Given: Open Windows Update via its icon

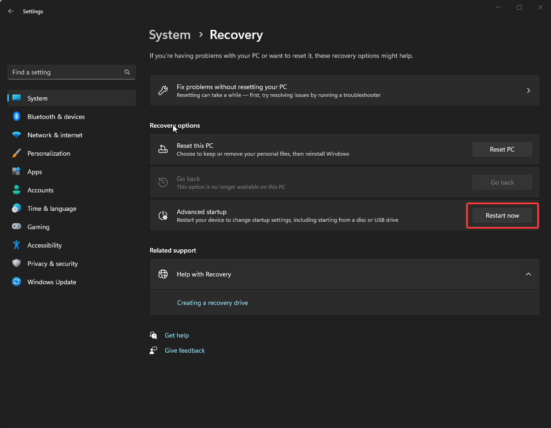Looking at the screenshot, I should click(17, 282).
